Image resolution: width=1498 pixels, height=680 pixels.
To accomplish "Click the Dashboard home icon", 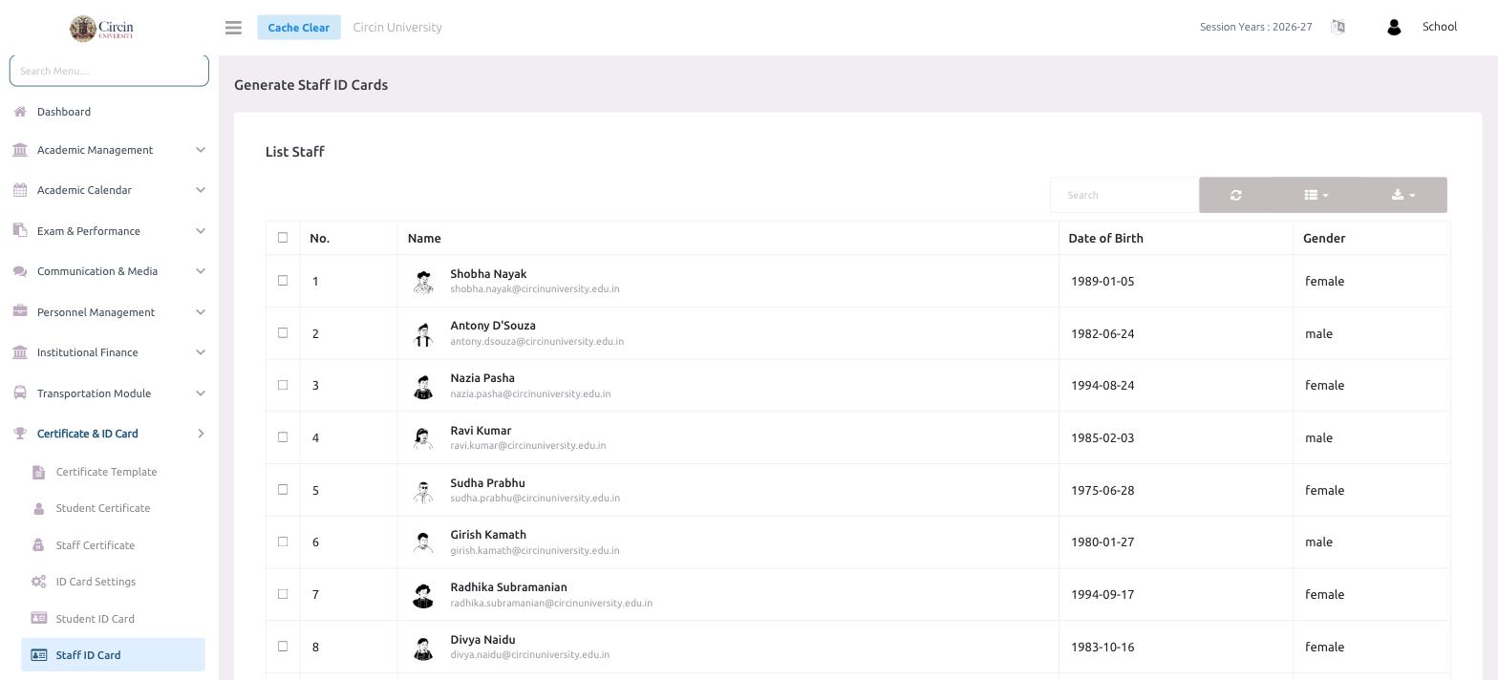I will 20,112.
